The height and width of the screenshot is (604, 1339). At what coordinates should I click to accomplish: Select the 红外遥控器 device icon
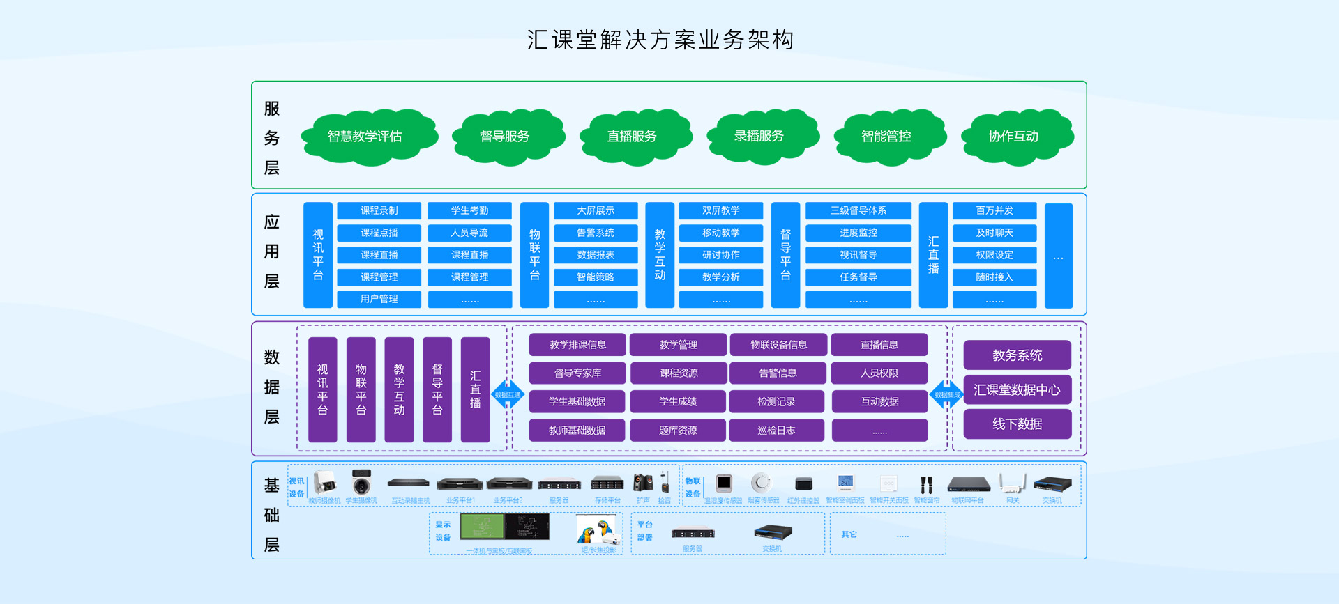803,484
